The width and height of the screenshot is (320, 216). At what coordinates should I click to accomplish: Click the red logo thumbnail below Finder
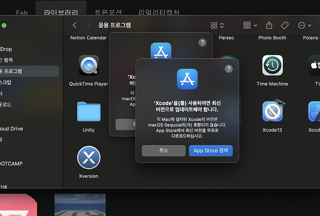coord(18,205)
